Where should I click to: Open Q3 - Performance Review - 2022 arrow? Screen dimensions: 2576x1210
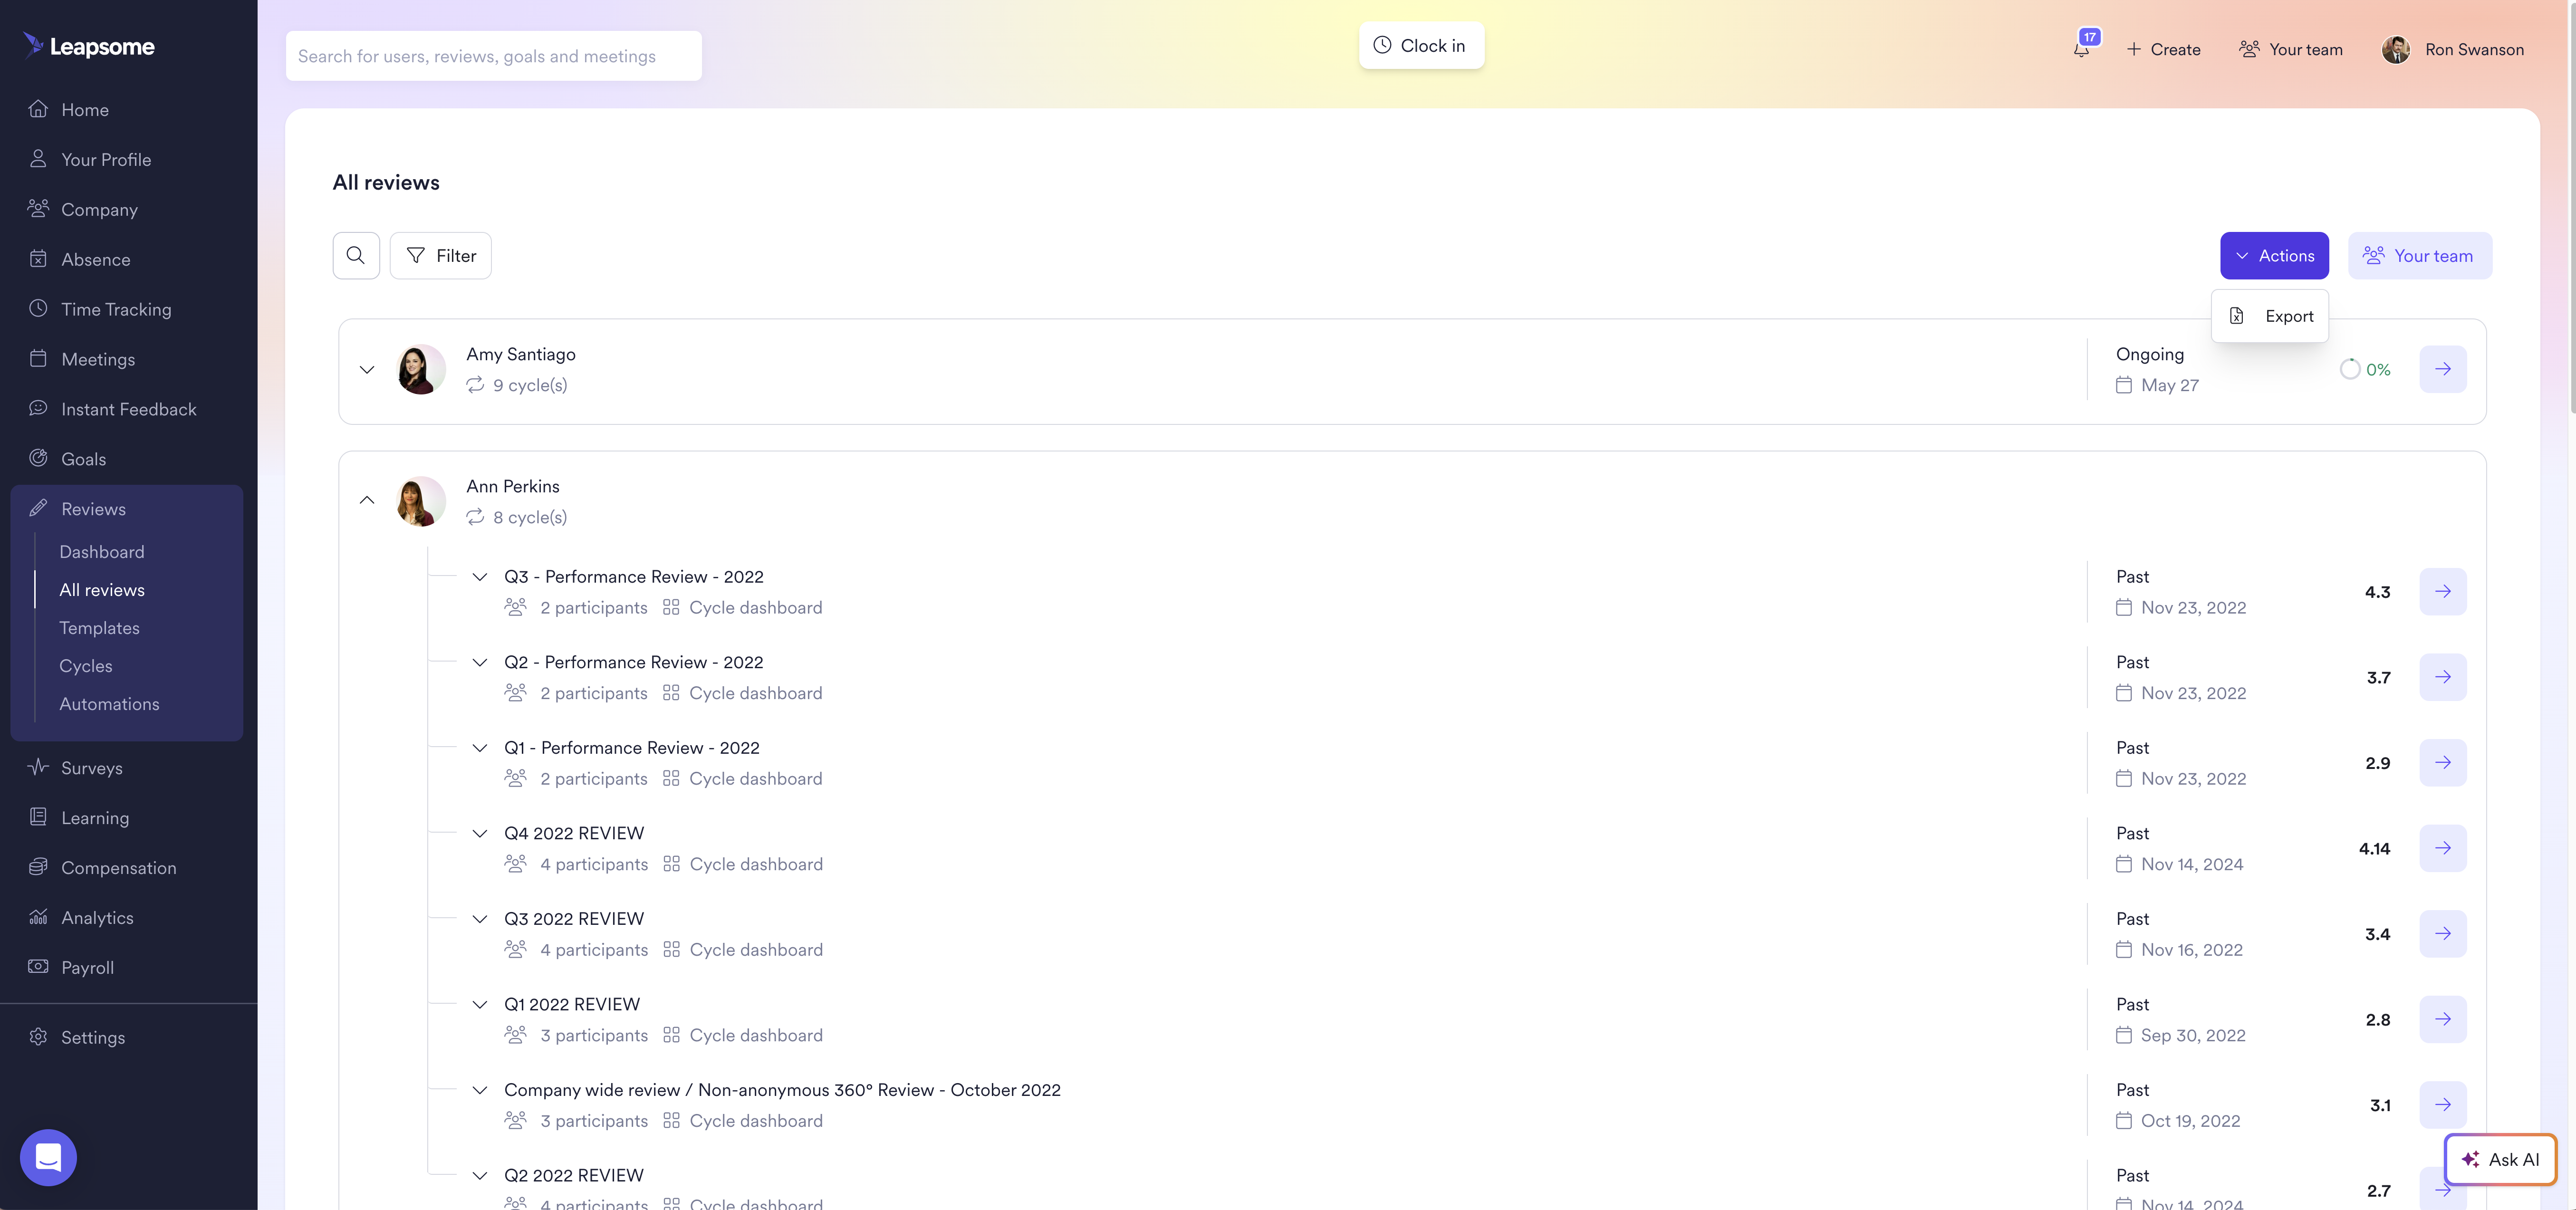click(2442, 591)
